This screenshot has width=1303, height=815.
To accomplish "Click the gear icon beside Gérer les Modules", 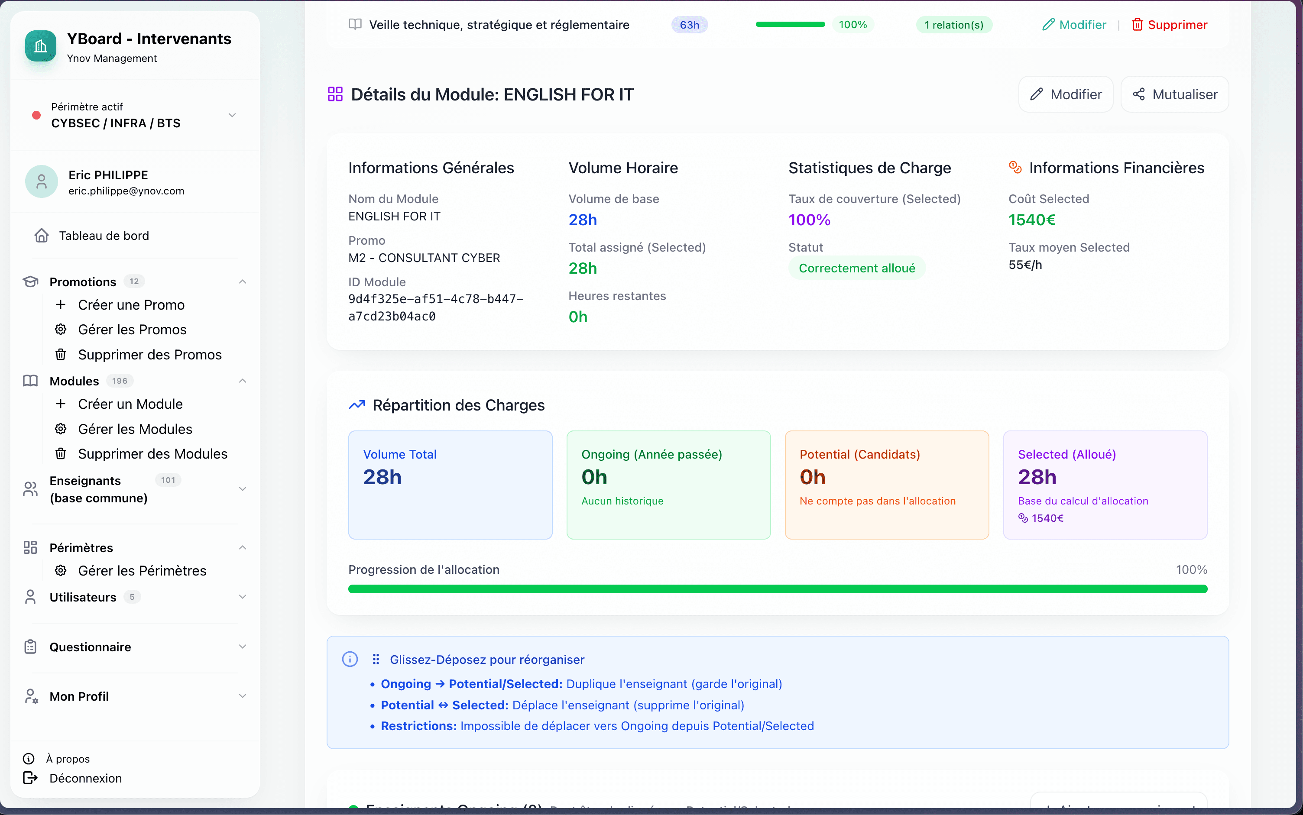I will (x=61, y=429).
